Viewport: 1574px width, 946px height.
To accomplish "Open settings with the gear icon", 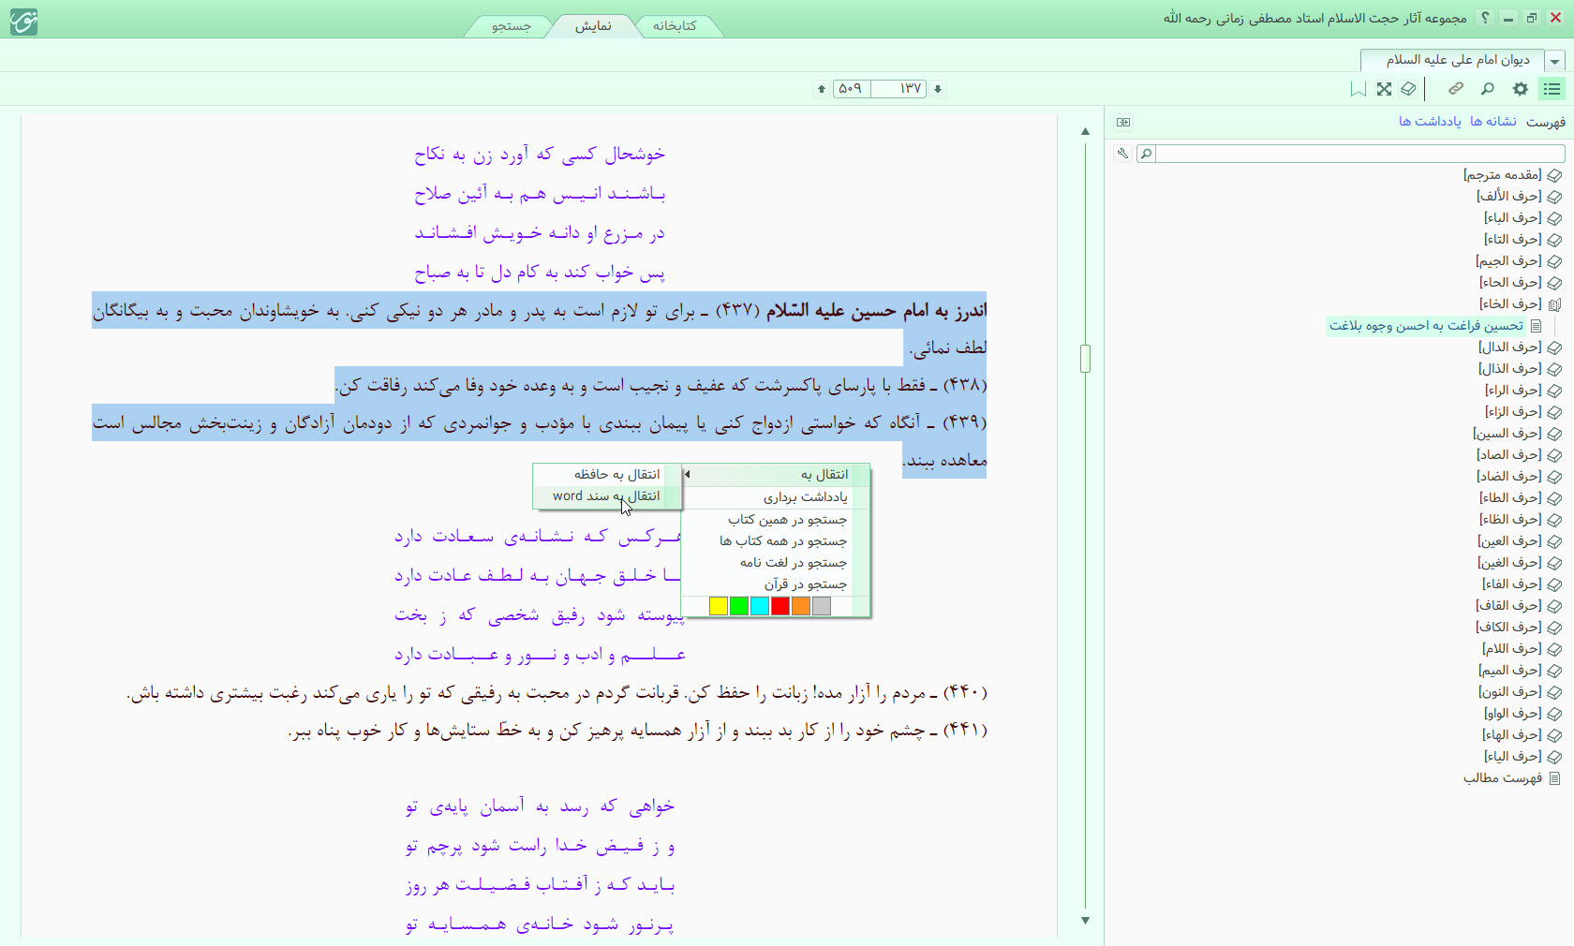I will 1520,89.
